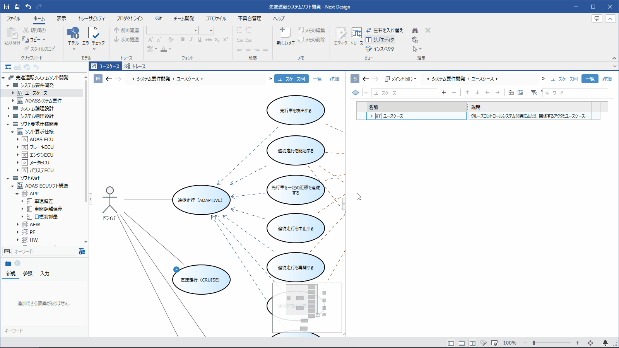Click the back arrow in the main editor
This screenshot has height=348, width=619.
coord(109,79)
